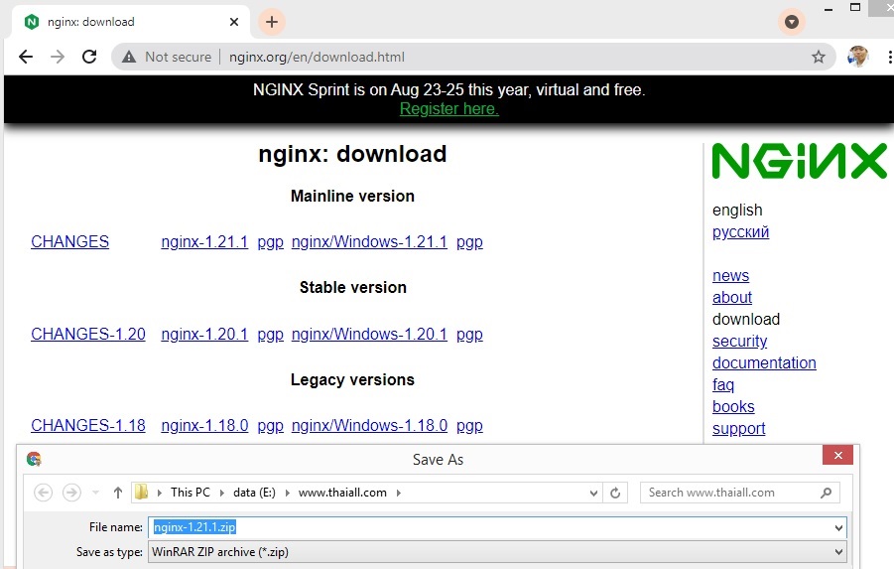This screenshot has height=569, width=894.
Task: Open the Chrome profile avatar
Action: coord(858,57)
